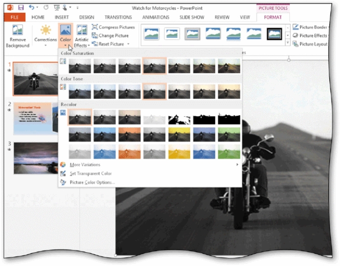Apply the first Recolor preset swatch
340x266 pixels.
(80, 117)
